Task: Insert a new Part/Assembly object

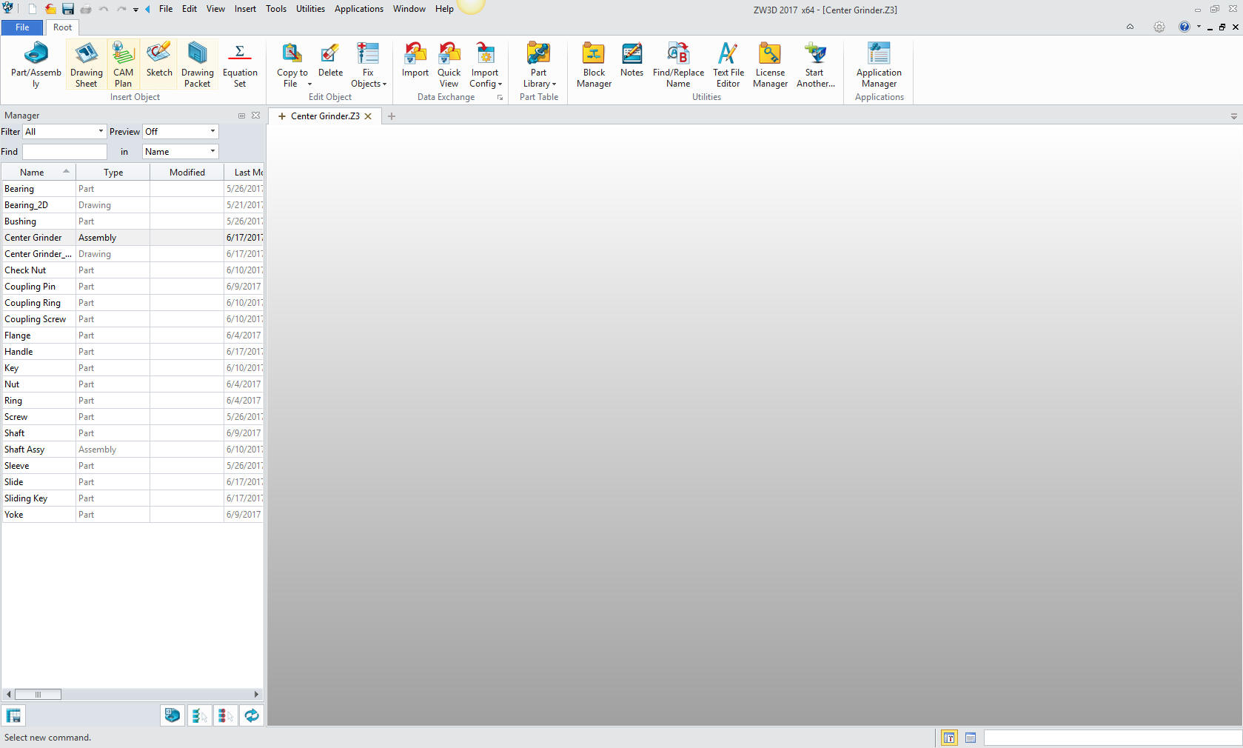Action: tap(36, 65)
